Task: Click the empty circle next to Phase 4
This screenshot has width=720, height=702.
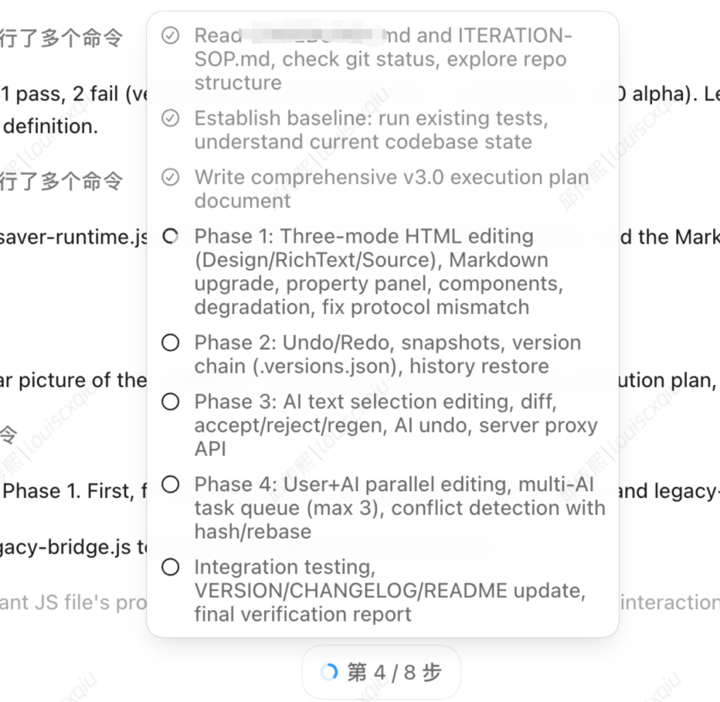Action: coord(171,484)
